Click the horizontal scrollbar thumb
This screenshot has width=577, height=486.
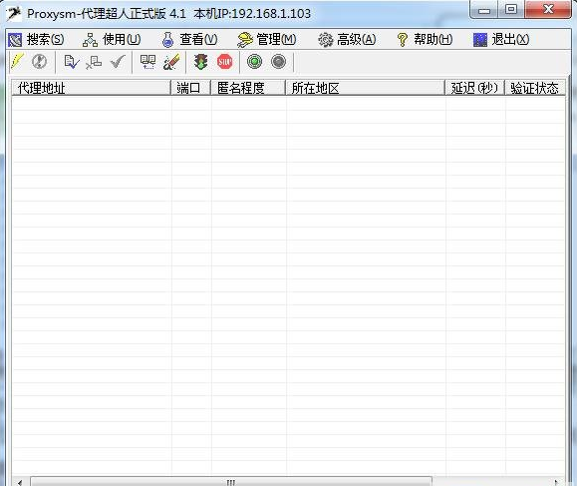231,482
